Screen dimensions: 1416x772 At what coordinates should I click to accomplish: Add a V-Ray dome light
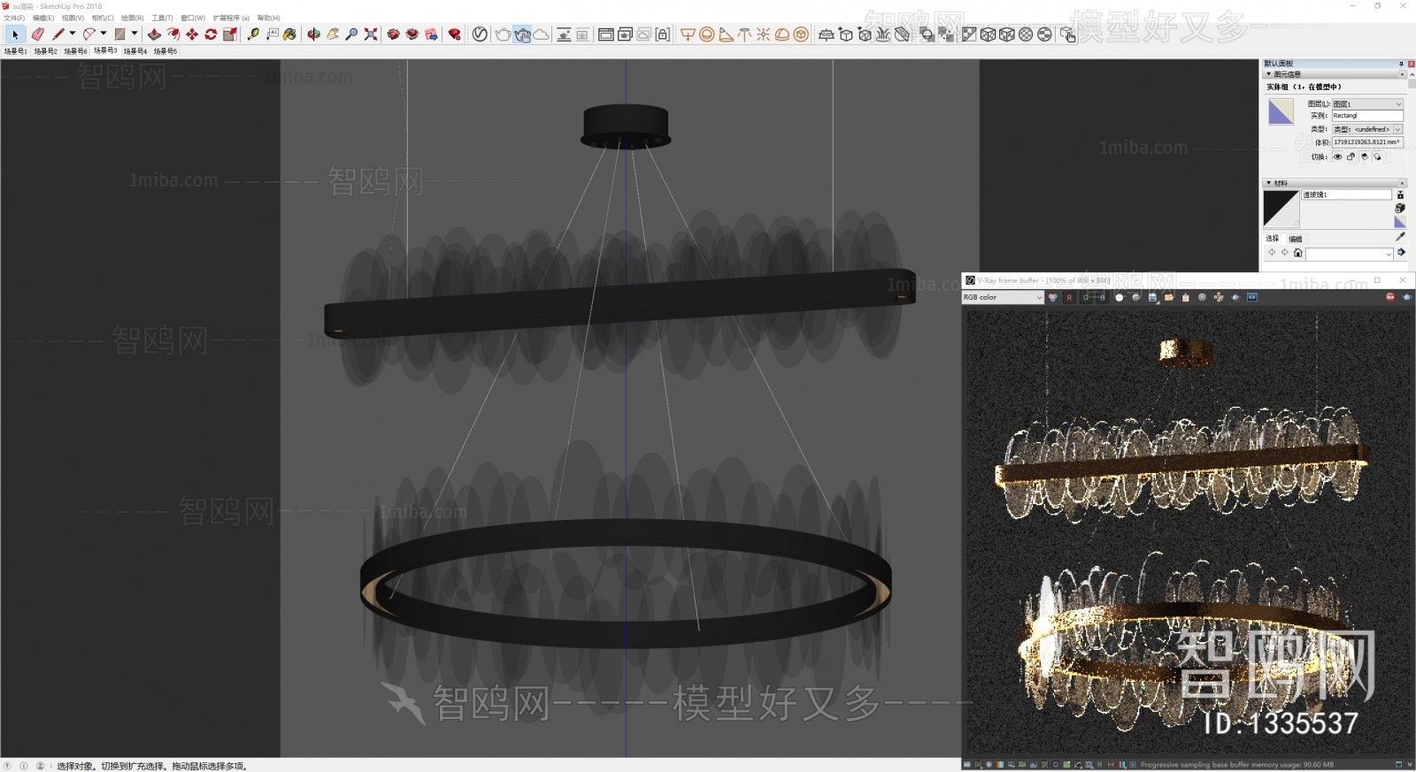[x=781, y=34]
